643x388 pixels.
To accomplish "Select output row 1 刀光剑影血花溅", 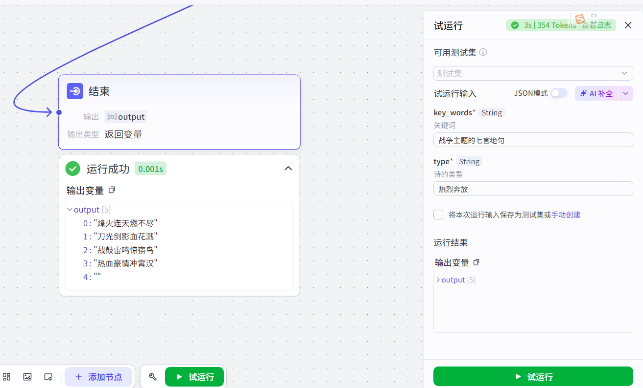I will 120,237.
